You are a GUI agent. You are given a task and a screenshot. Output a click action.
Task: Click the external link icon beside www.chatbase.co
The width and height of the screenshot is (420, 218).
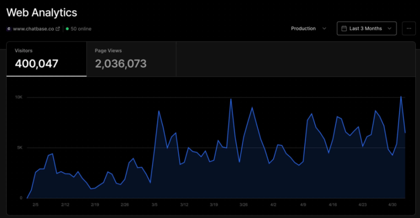click(x=58, y=29)
